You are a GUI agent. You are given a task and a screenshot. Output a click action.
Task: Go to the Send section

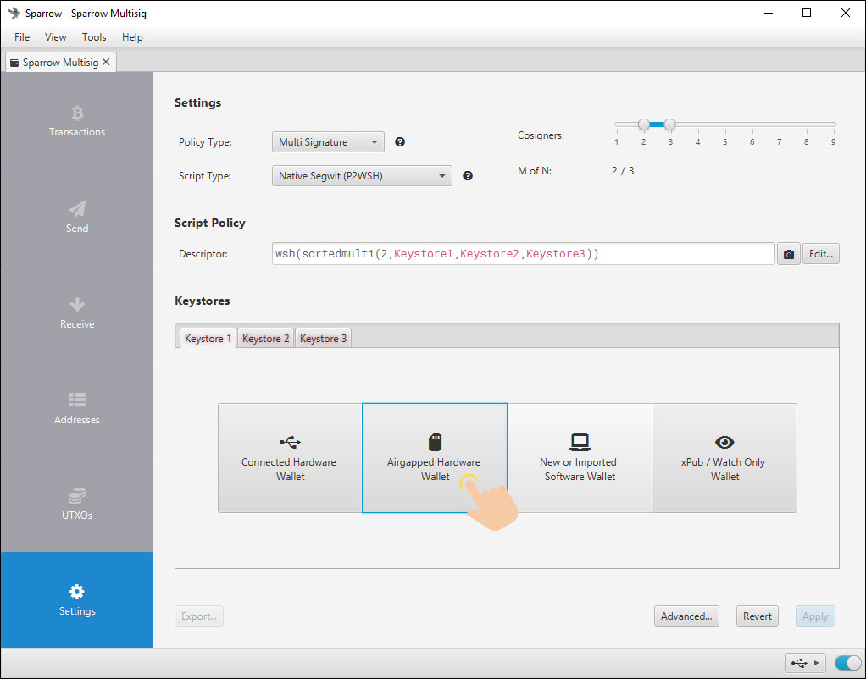77,218
